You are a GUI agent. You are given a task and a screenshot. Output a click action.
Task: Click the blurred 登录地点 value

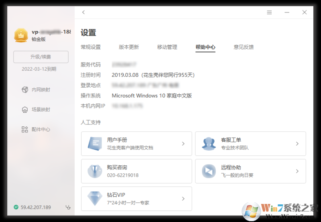pyautogui.click(x=145, y=85)
